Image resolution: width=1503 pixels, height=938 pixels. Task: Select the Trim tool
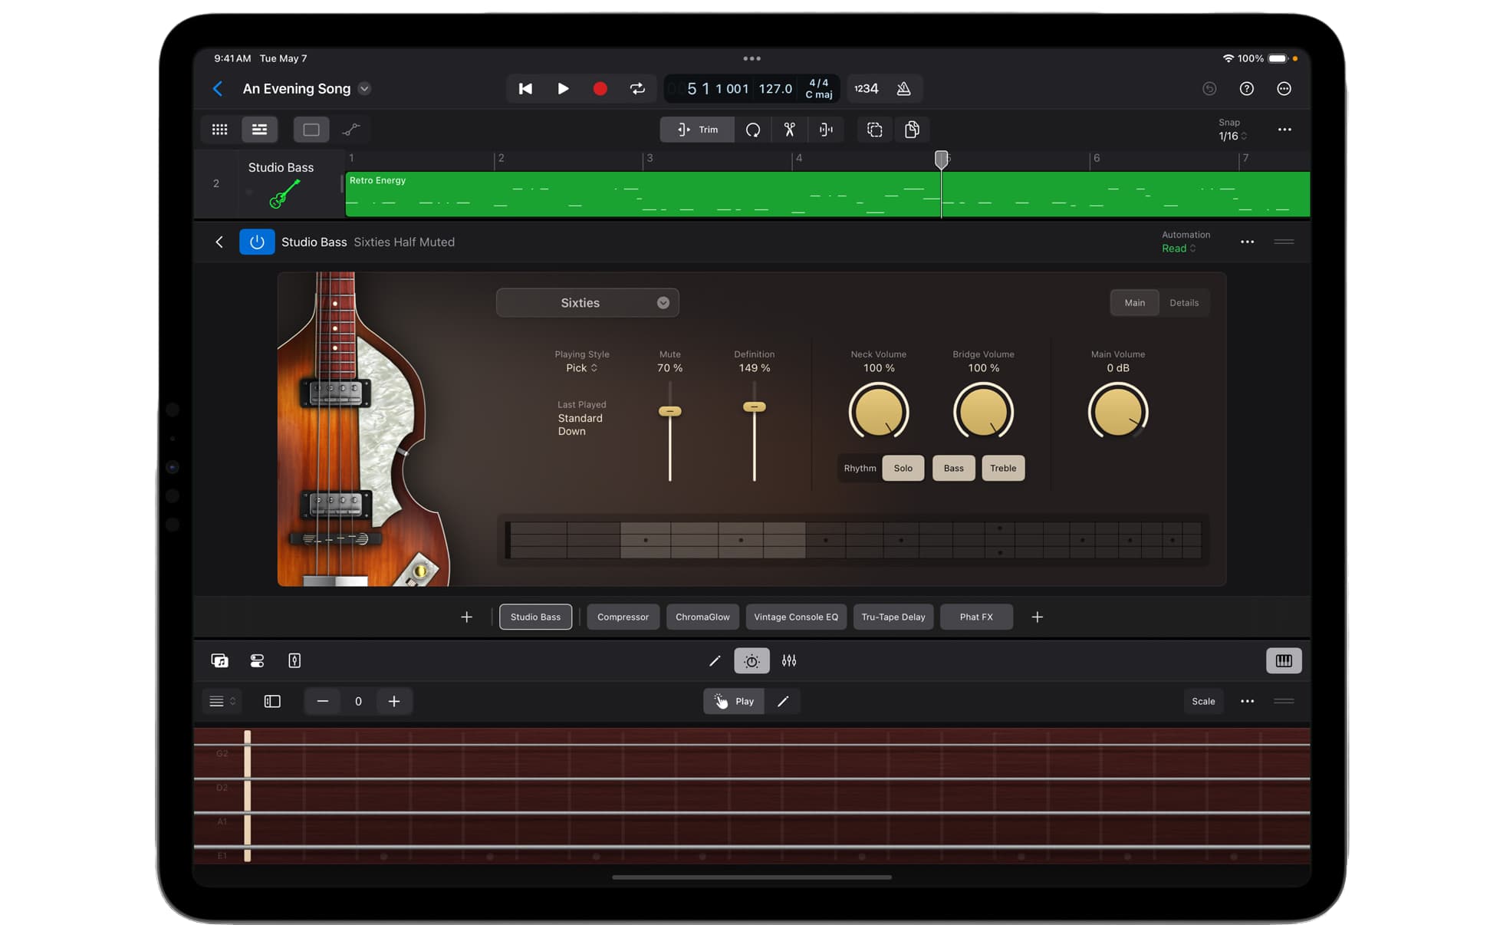[697, 130]
